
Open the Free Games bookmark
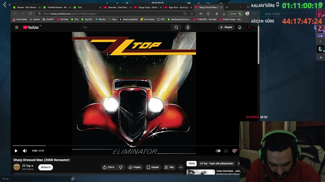148,19
